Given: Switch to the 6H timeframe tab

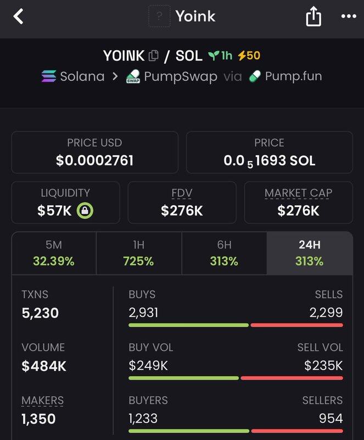Looking at the screenshot, I should point(224,253).
